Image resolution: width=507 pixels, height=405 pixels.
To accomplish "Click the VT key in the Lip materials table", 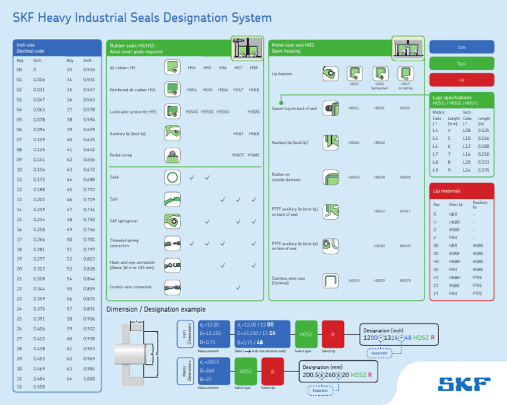I will click(x=436, y=294).
